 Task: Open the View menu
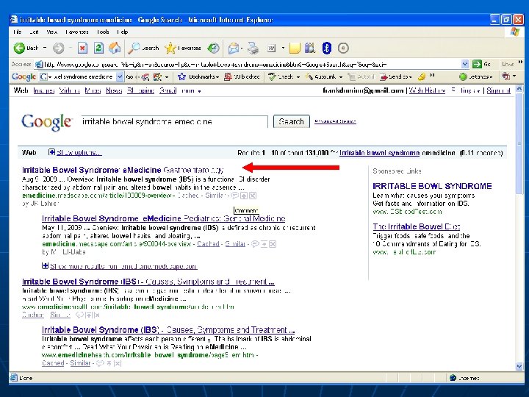point(52,32)
